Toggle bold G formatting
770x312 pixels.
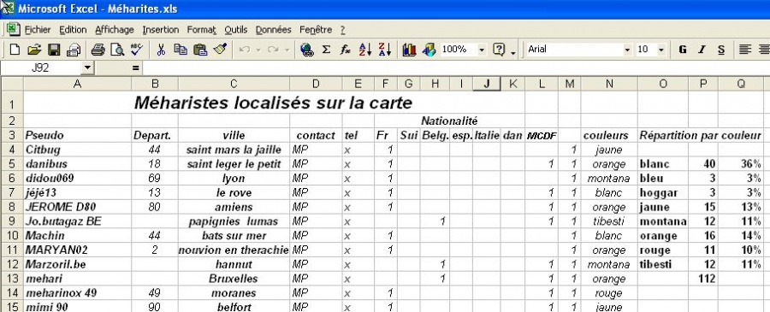click(x=683, y=50)
